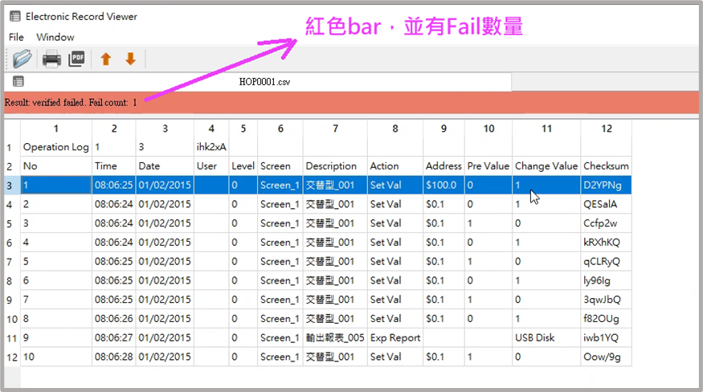
Task: Export to PDF using toolbar icon
Action: [76, 59]
